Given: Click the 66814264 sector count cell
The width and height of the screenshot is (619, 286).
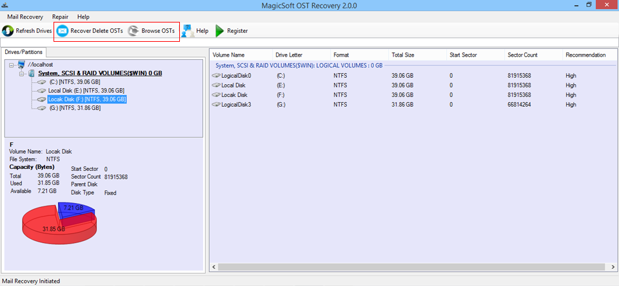Looking at the screenshot, I should (518, 105).
